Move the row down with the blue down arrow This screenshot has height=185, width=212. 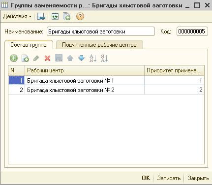click(x=82, y=58)
